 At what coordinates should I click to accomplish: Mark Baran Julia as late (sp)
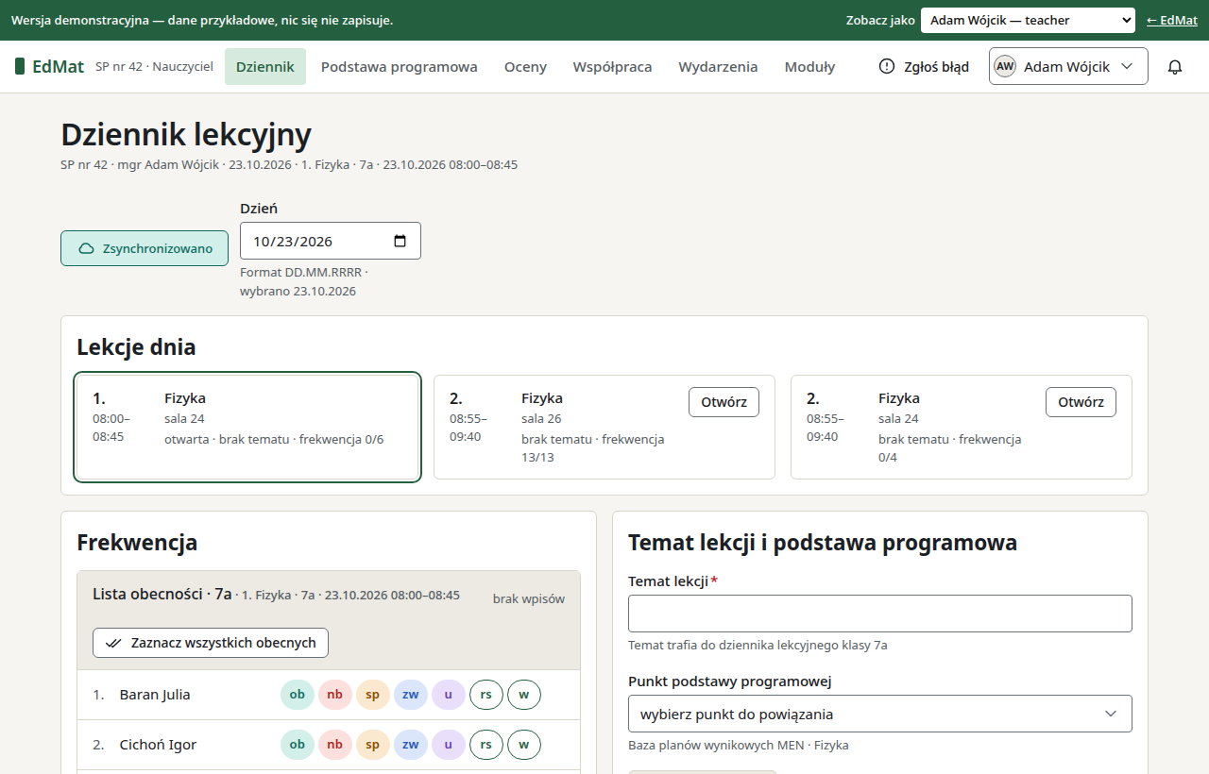(x=373, y=695)
